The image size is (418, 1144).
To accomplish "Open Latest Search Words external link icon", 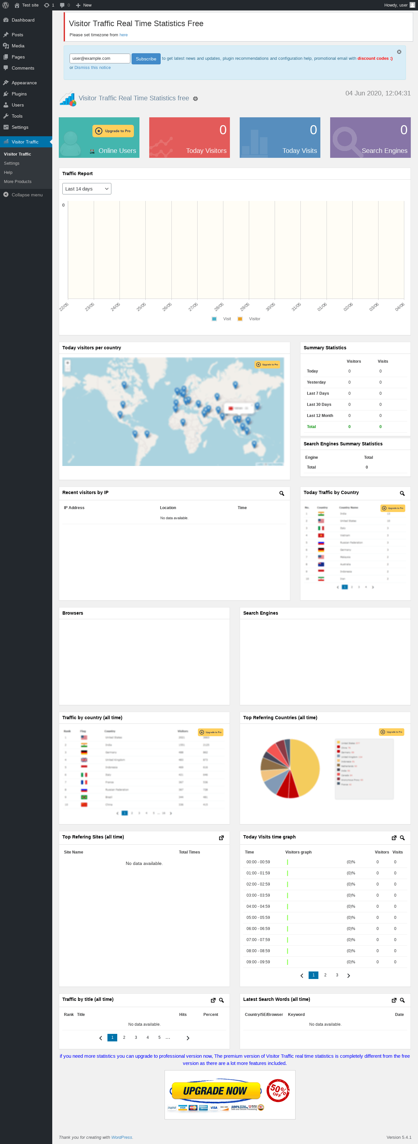I will (x=394, y=1000).
